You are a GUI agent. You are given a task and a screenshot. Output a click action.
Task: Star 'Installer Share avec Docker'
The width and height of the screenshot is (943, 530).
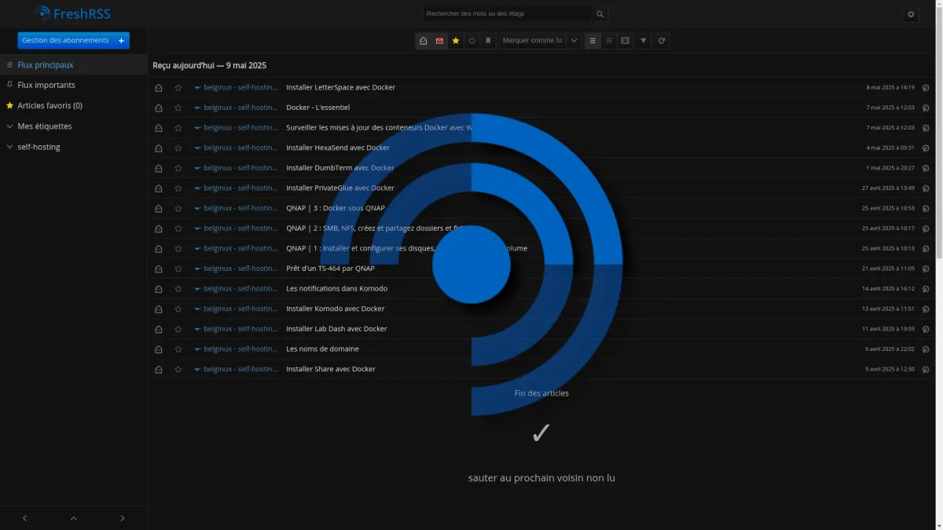tap(178, 369)
